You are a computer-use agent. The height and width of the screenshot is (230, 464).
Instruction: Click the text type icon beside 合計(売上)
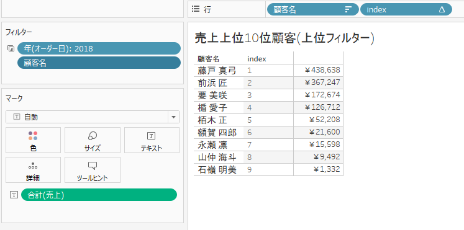(x=14, y=195)
